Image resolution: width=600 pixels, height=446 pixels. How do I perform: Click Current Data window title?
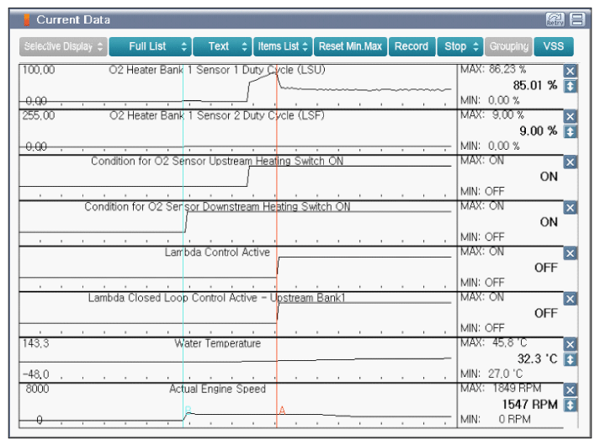(73, 19)
